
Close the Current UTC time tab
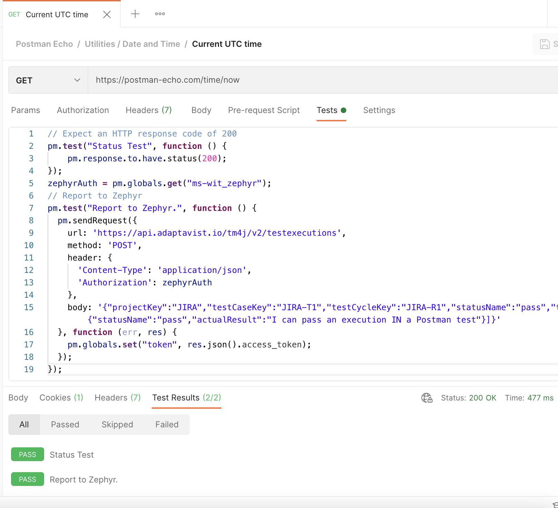click(107, 14)
